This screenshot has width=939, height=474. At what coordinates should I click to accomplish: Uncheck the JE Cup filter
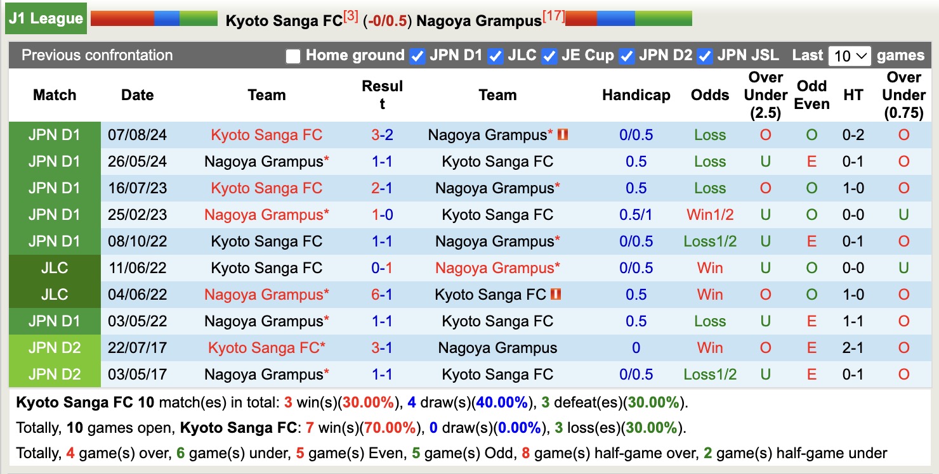tap(548, 56)
